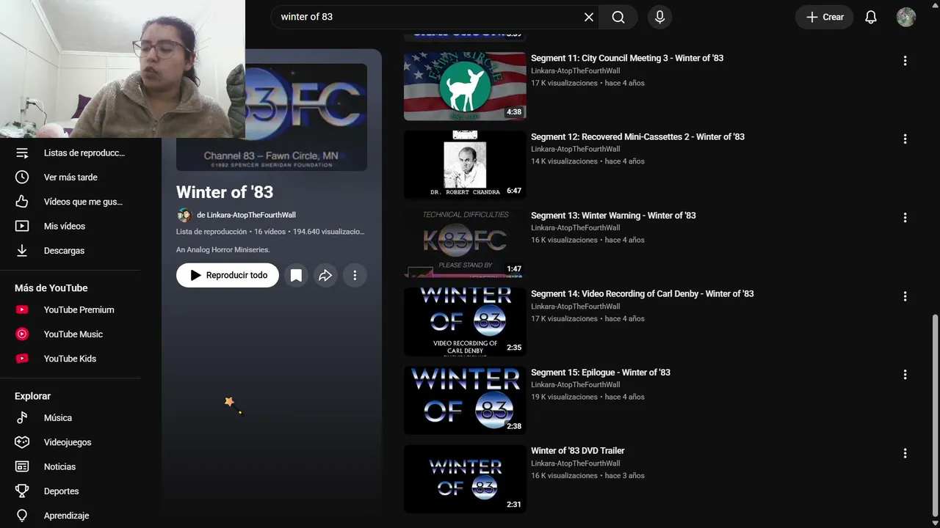
Task: Click the Ver más tarde clock icon
Action: [22, 177]
